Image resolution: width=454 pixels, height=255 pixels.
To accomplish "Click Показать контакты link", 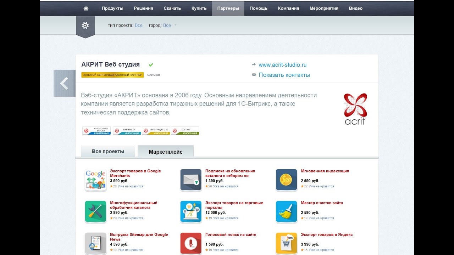I will coord(284,75).
